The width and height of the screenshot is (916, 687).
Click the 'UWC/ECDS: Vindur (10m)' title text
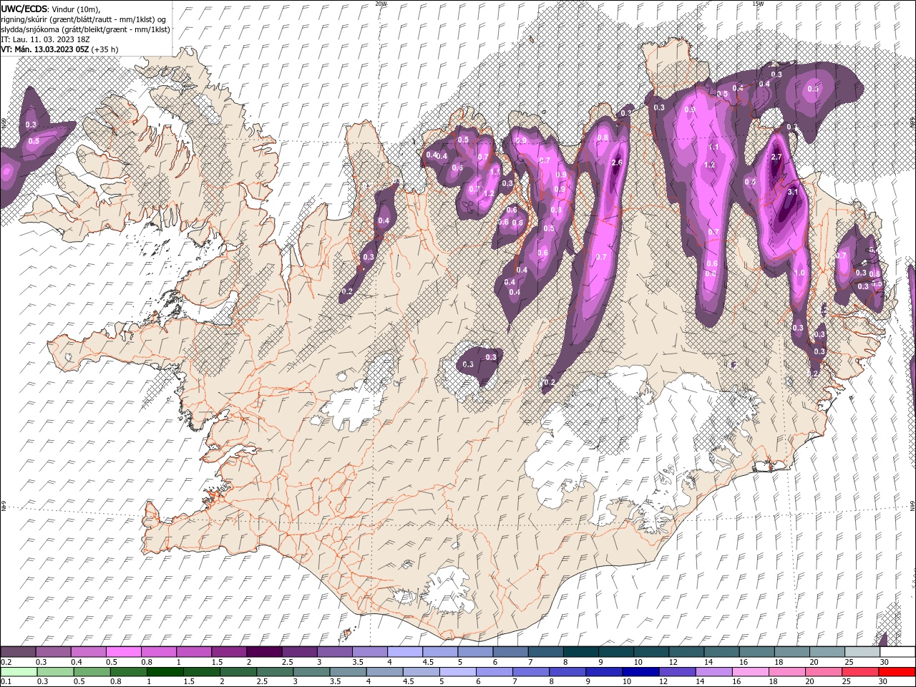[x=50, y=9]
